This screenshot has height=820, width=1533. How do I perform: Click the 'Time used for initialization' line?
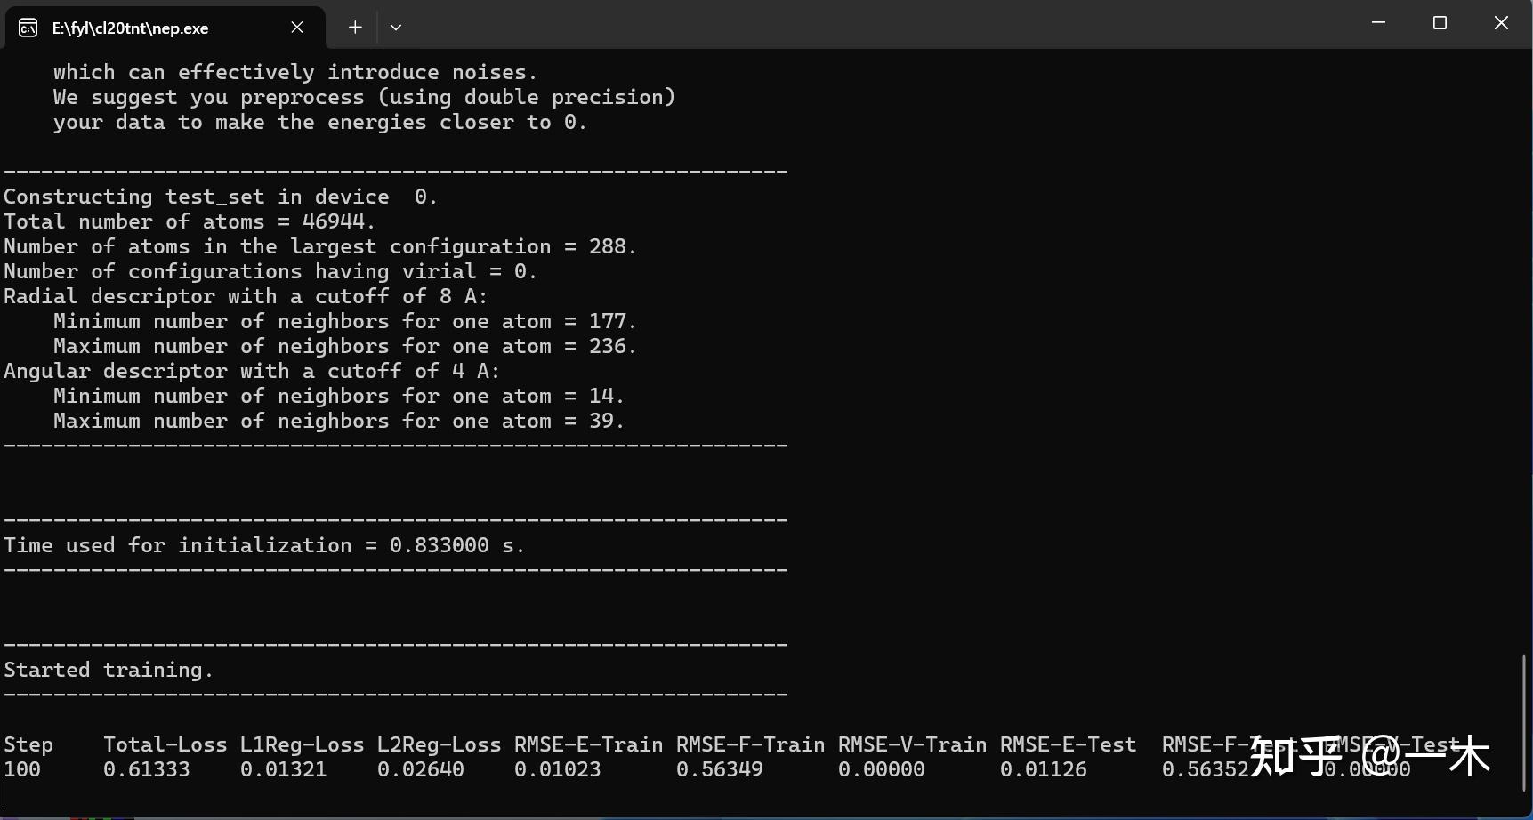pos(264,544)
